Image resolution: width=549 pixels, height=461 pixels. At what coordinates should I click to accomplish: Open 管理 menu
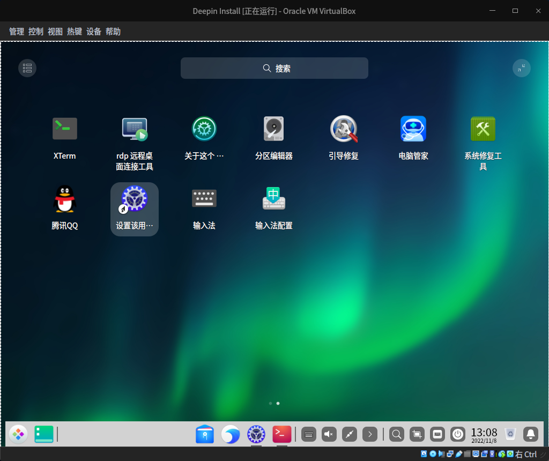[x=17, y=32]
